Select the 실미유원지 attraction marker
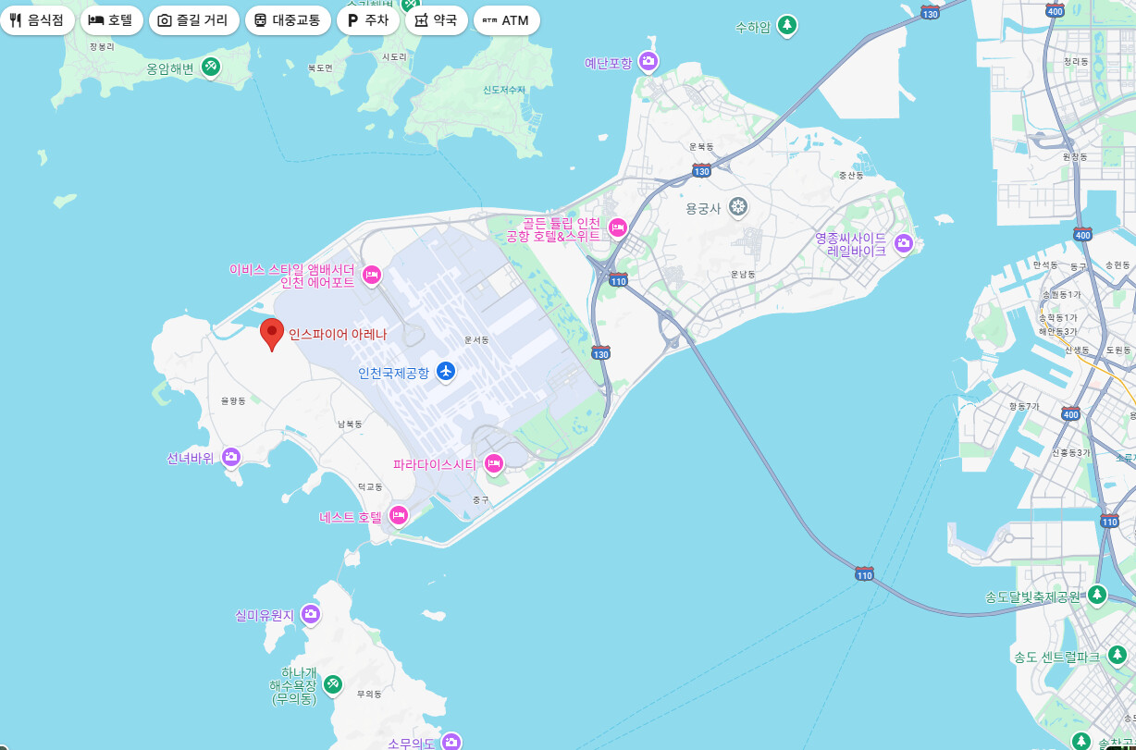Screen dimensions: 1136x750 tap(311, 613)
